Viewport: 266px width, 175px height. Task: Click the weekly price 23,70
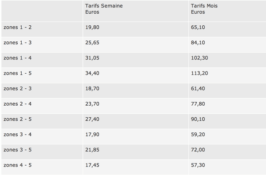coord(92,103)
